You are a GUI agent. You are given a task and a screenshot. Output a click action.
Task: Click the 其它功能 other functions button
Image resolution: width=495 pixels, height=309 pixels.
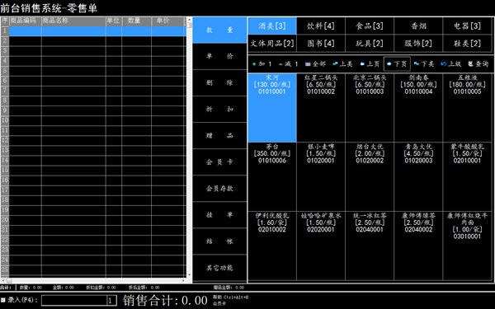(219, 268)
